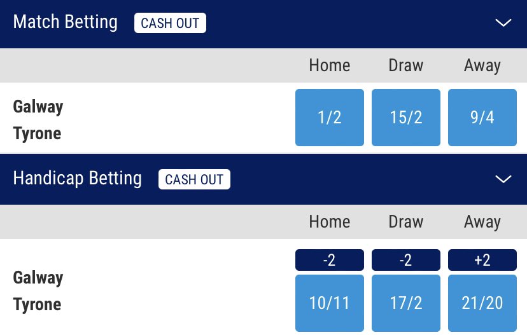Open Tyrone team name under Match Betting
Image resolution: width=527 pixels, height=335 pixels.
coord(38,134)
